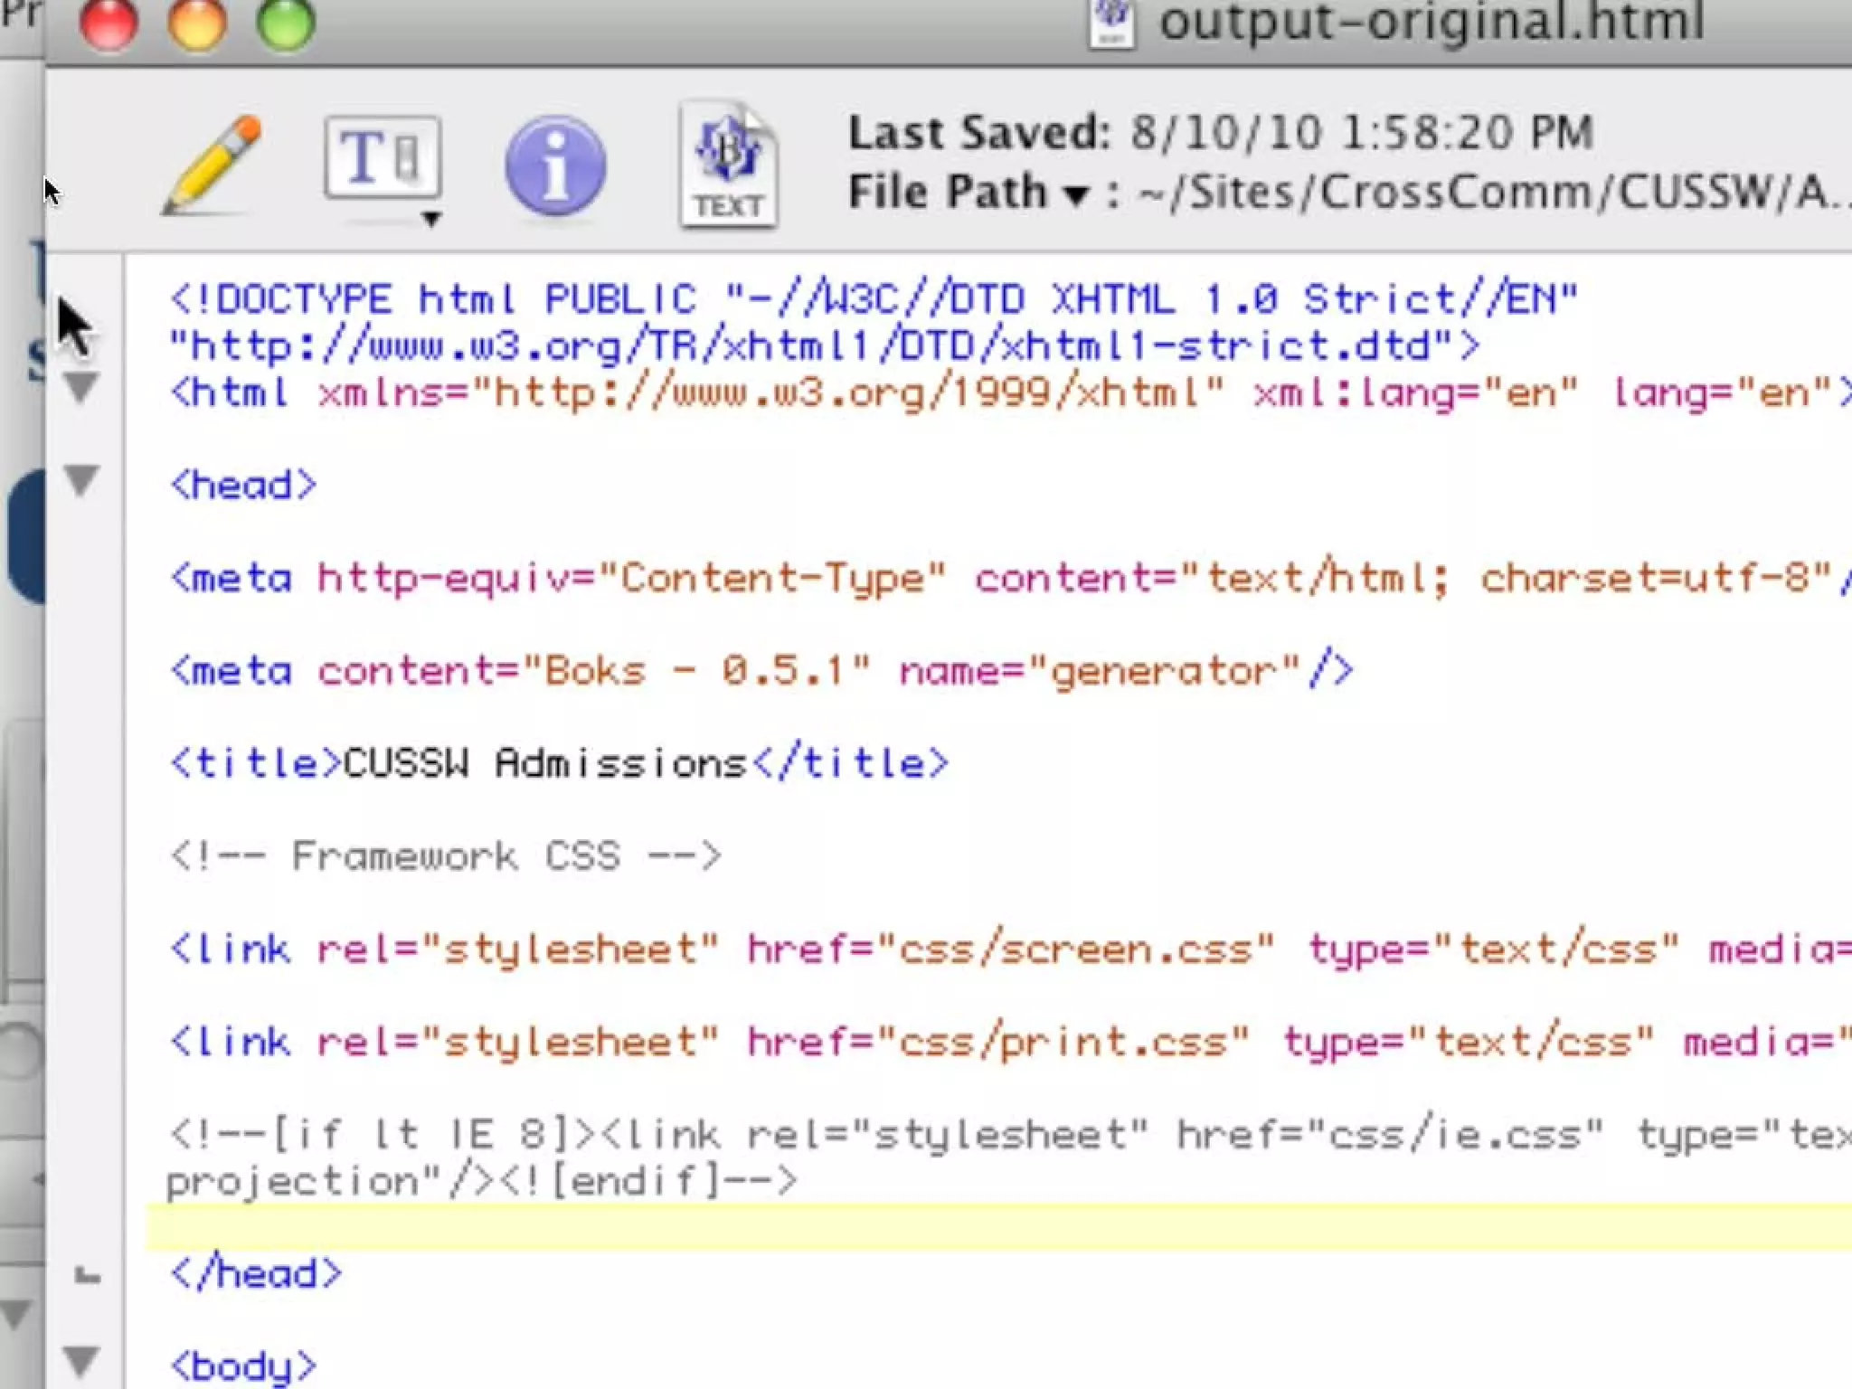Click the css/print.css href value
Image resolution: width=1852 pixels, height=1389 pixels.
point(1062,1042)
